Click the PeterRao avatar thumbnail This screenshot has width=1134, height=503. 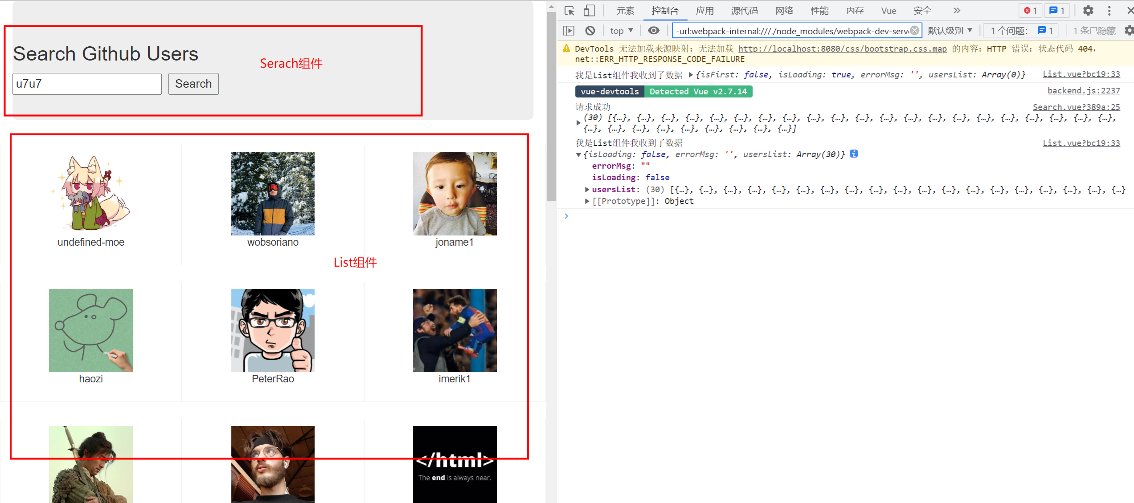(273, 330)
